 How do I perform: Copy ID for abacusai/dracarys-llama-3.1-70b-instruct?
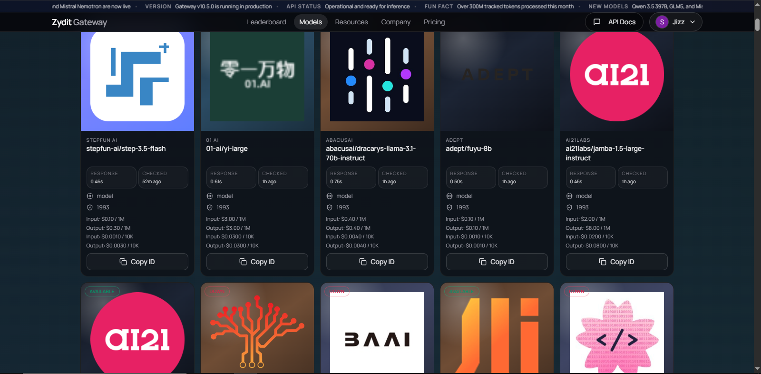[377, 262]
